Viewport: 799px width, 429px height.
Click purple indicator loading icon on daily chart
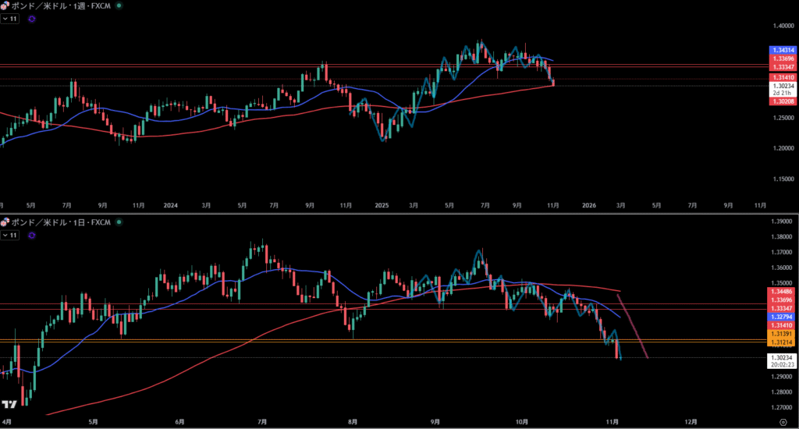[31, 235]
